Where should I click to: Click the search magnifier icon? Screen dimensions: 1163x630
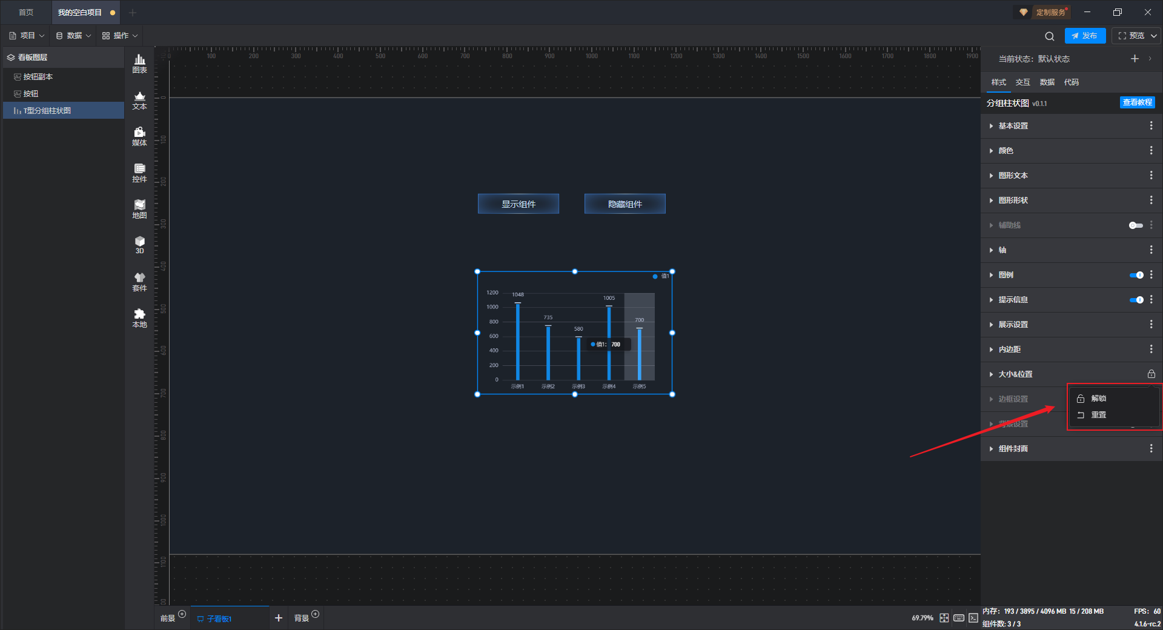[x=1049, y=36]
